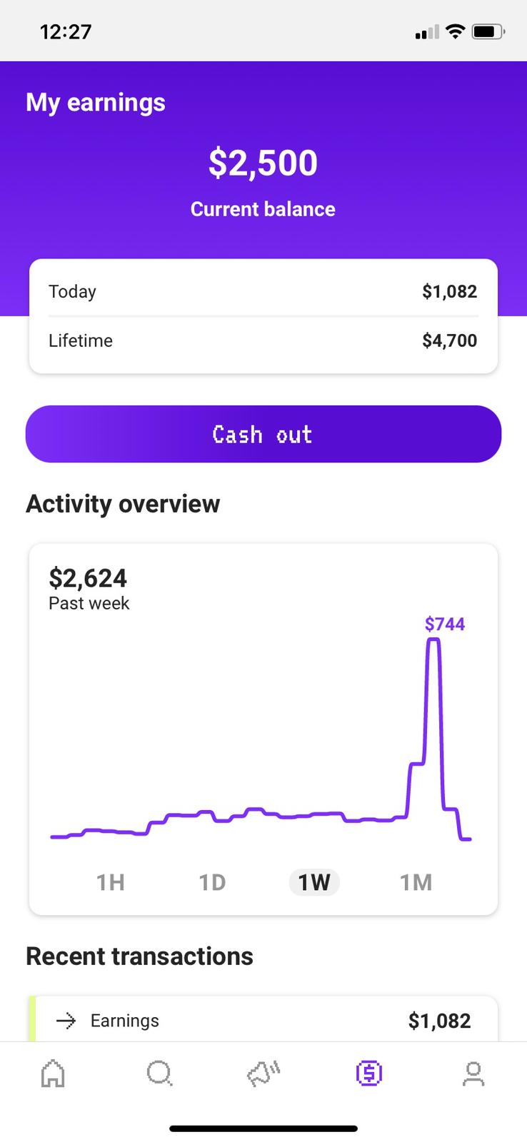Tap the $2,500 current balance

pyautogui.click(x=263, y=163)
